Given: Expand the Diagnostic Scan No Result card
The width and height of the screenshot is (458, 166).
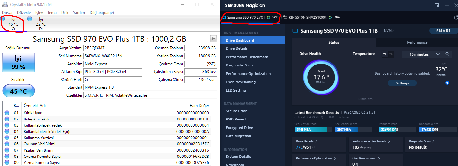Looking at the screenshot, I should [431, 144].
